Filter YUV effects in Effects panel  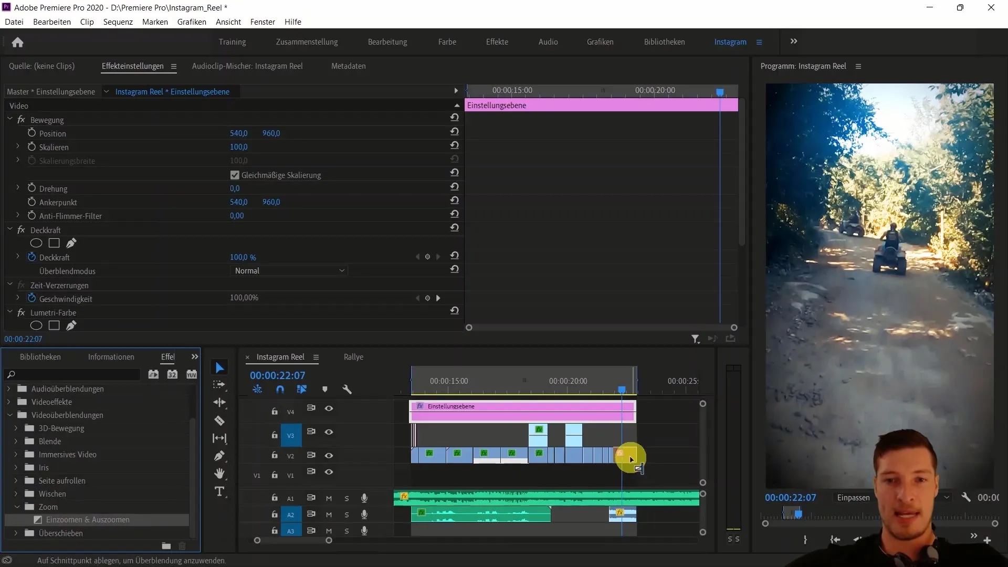pyautogui.click(x=192, y=374)
